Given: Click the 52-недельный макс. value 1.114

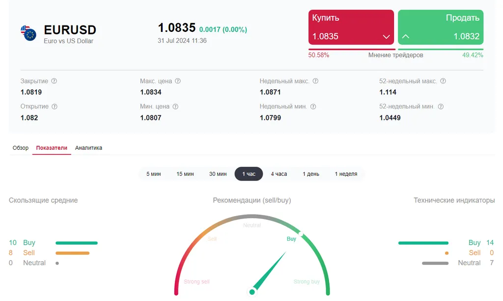Looking at the screenshot, I should (x=388, y=92).
